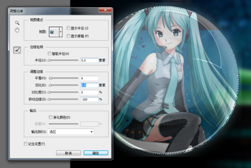Click the 半径 value field showing 0.0
Screen dimensions: 251x168
click(x=89, y=60)
